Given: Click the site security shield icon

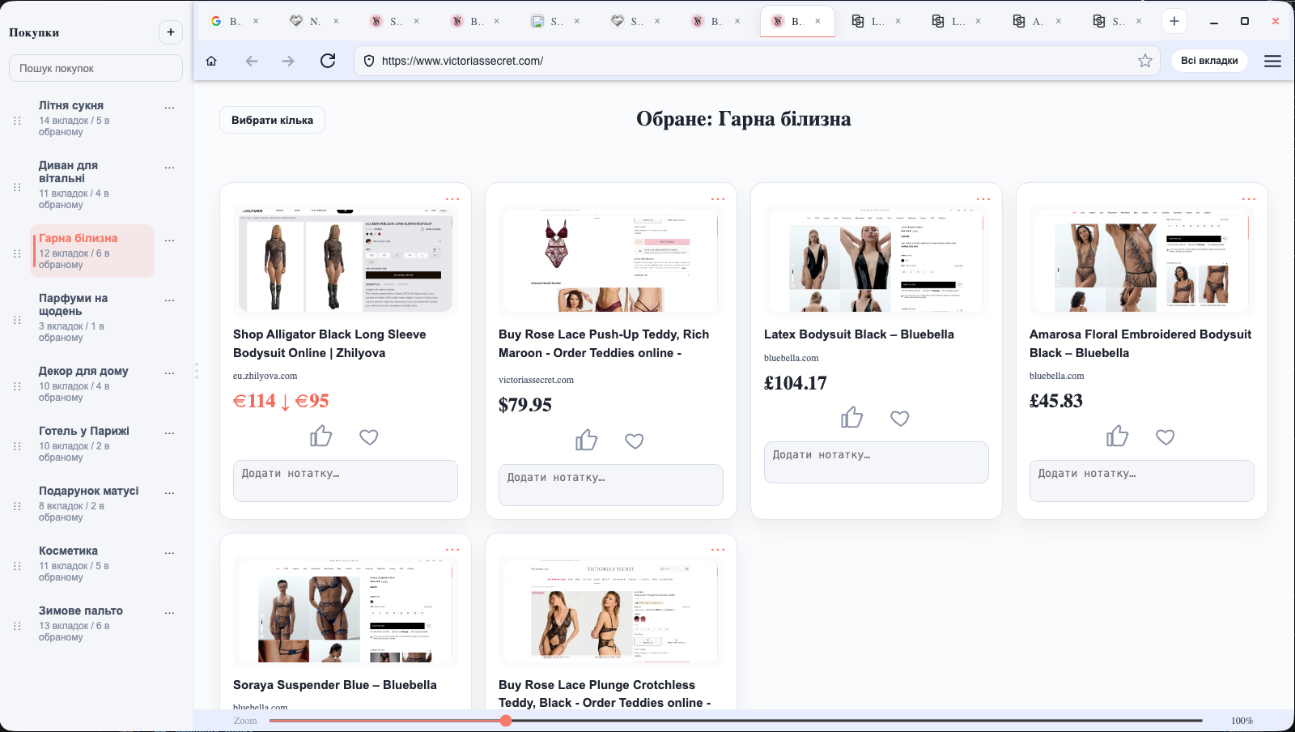Looking at the screenshot, I should tap(369, 61).
